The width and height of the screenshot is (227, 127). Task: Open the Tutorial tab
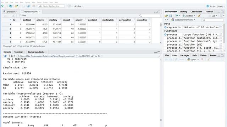[x=209, y=12]
